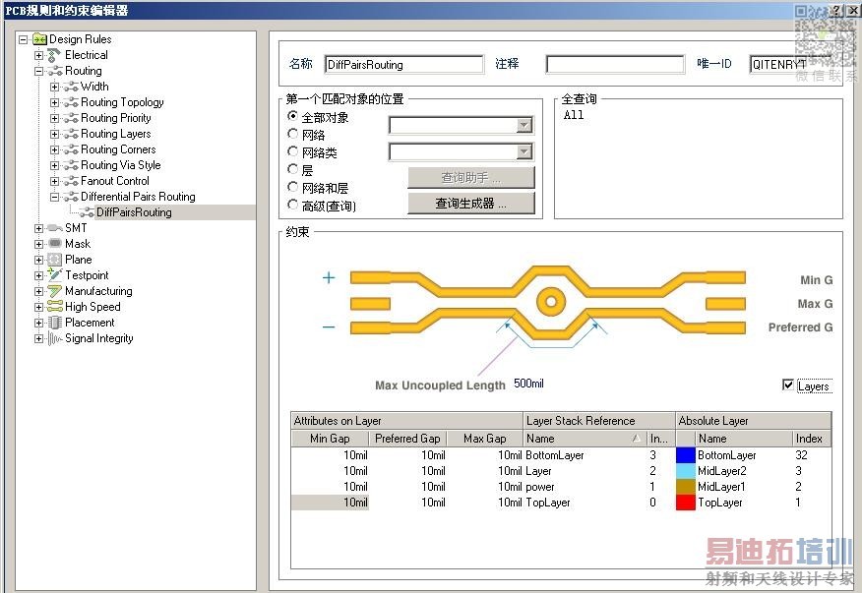
Task: Collapse the Routing node
Action: 38,71
